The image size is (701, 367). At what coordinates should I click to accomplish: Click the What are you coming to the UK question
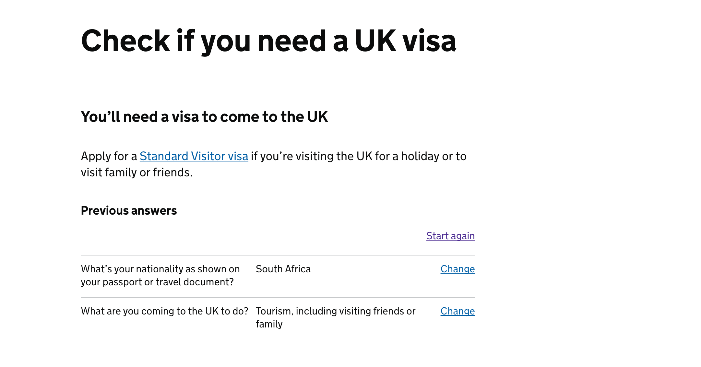click(x=165, y=311)
